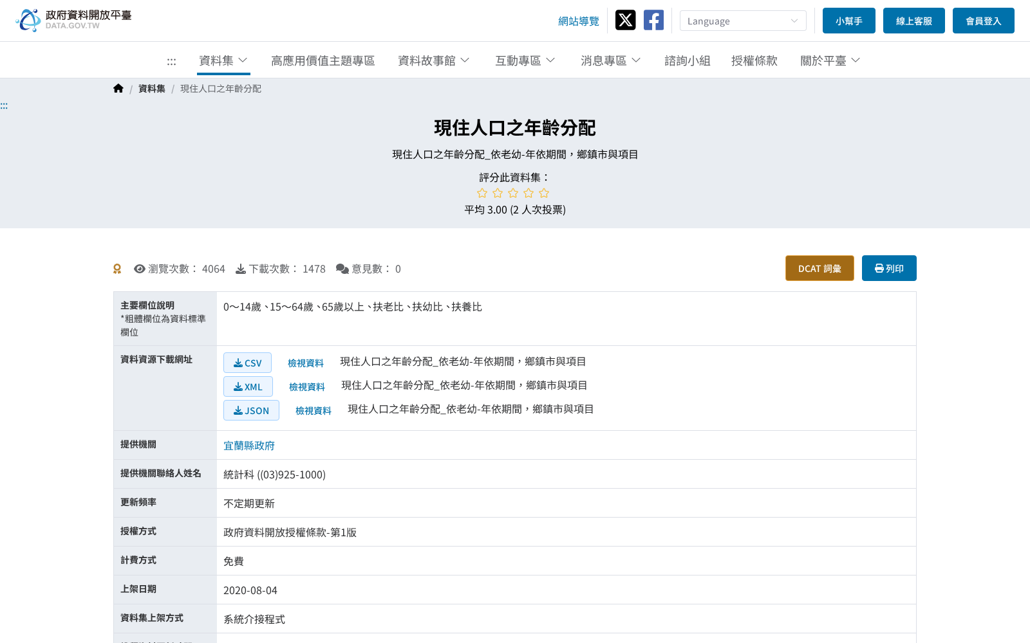Click the 0～14歲 field description text
The width and height of the screenshot is (1030, 643).
pos(353,307)
